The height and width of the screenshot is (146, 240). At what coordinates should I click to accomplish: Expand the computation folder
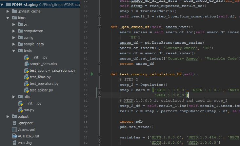14,31
